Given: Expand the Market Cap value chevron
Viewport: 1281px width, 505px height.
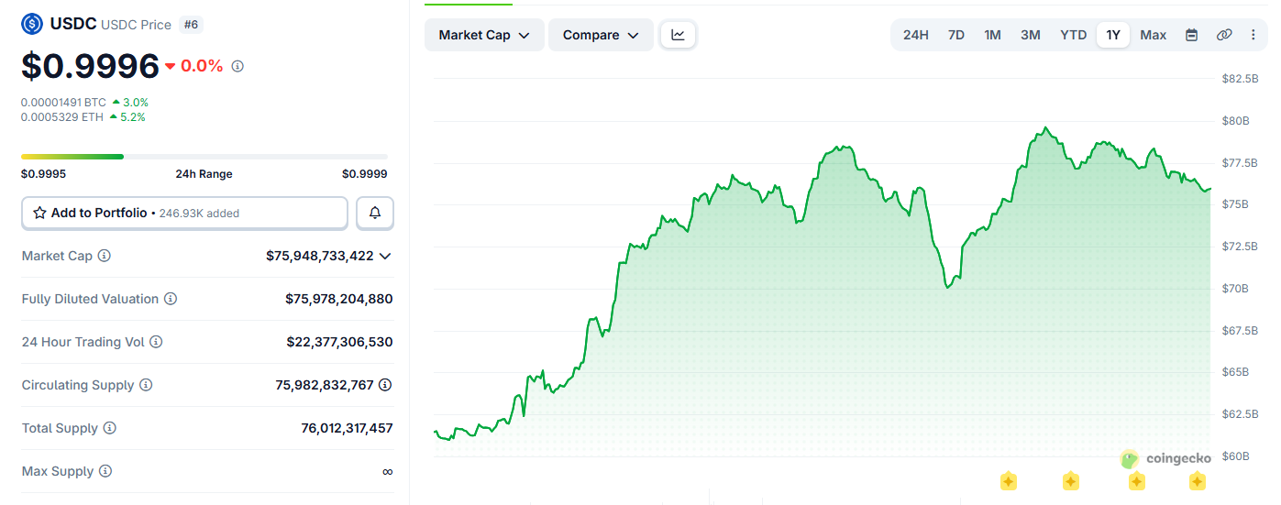Looking at the screenshot, I should click(385, 256).
